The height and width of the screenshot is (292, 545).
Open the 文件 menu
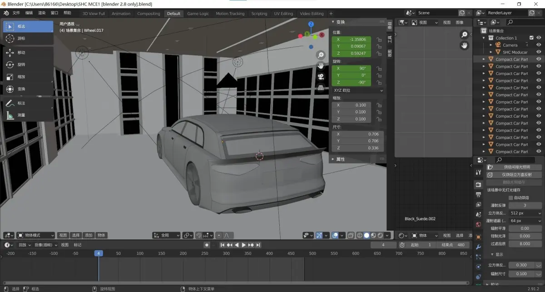16,13
